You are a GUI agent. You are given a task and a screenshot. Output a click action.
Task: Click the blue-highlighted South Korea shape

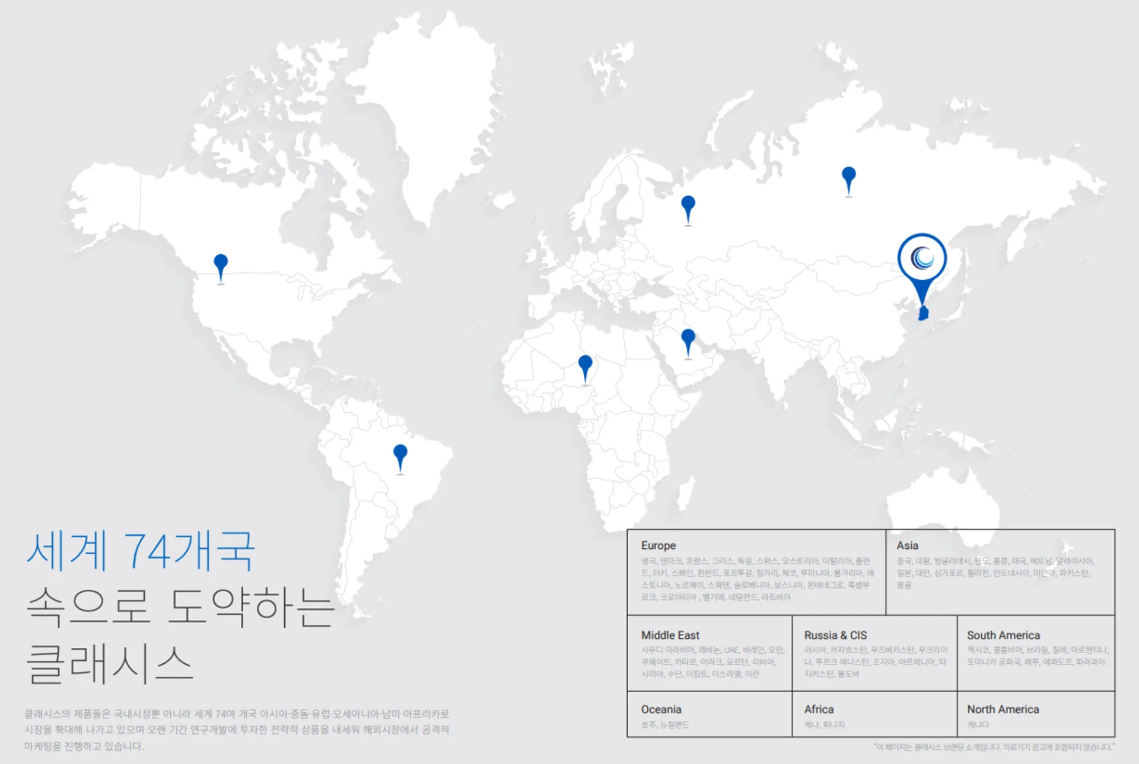click(923, 314)
